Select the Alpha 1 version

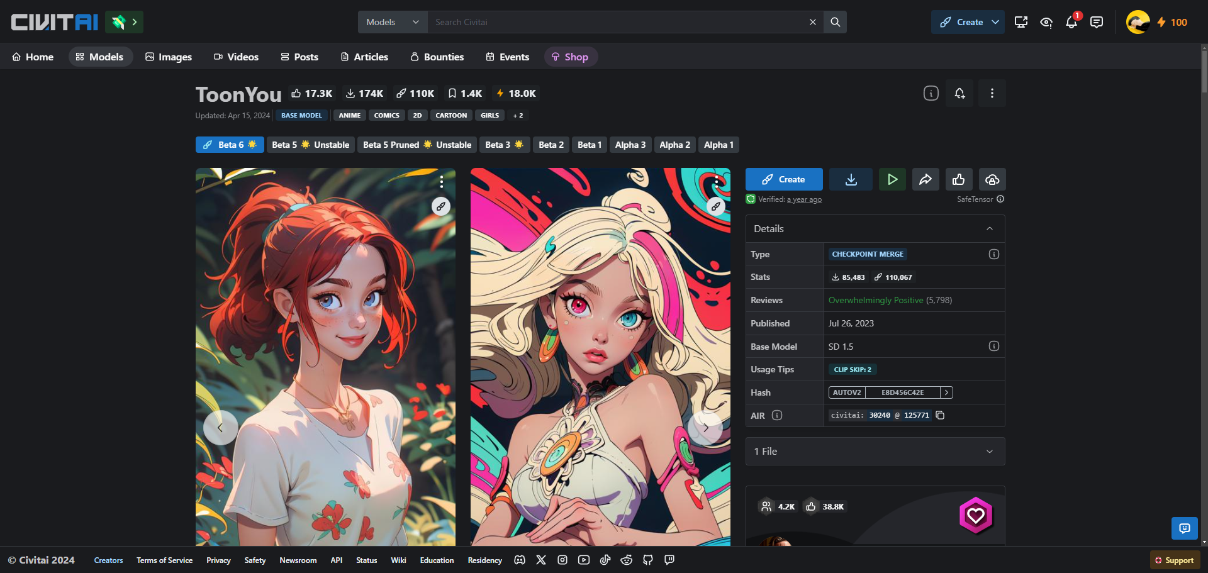(719, 145)
